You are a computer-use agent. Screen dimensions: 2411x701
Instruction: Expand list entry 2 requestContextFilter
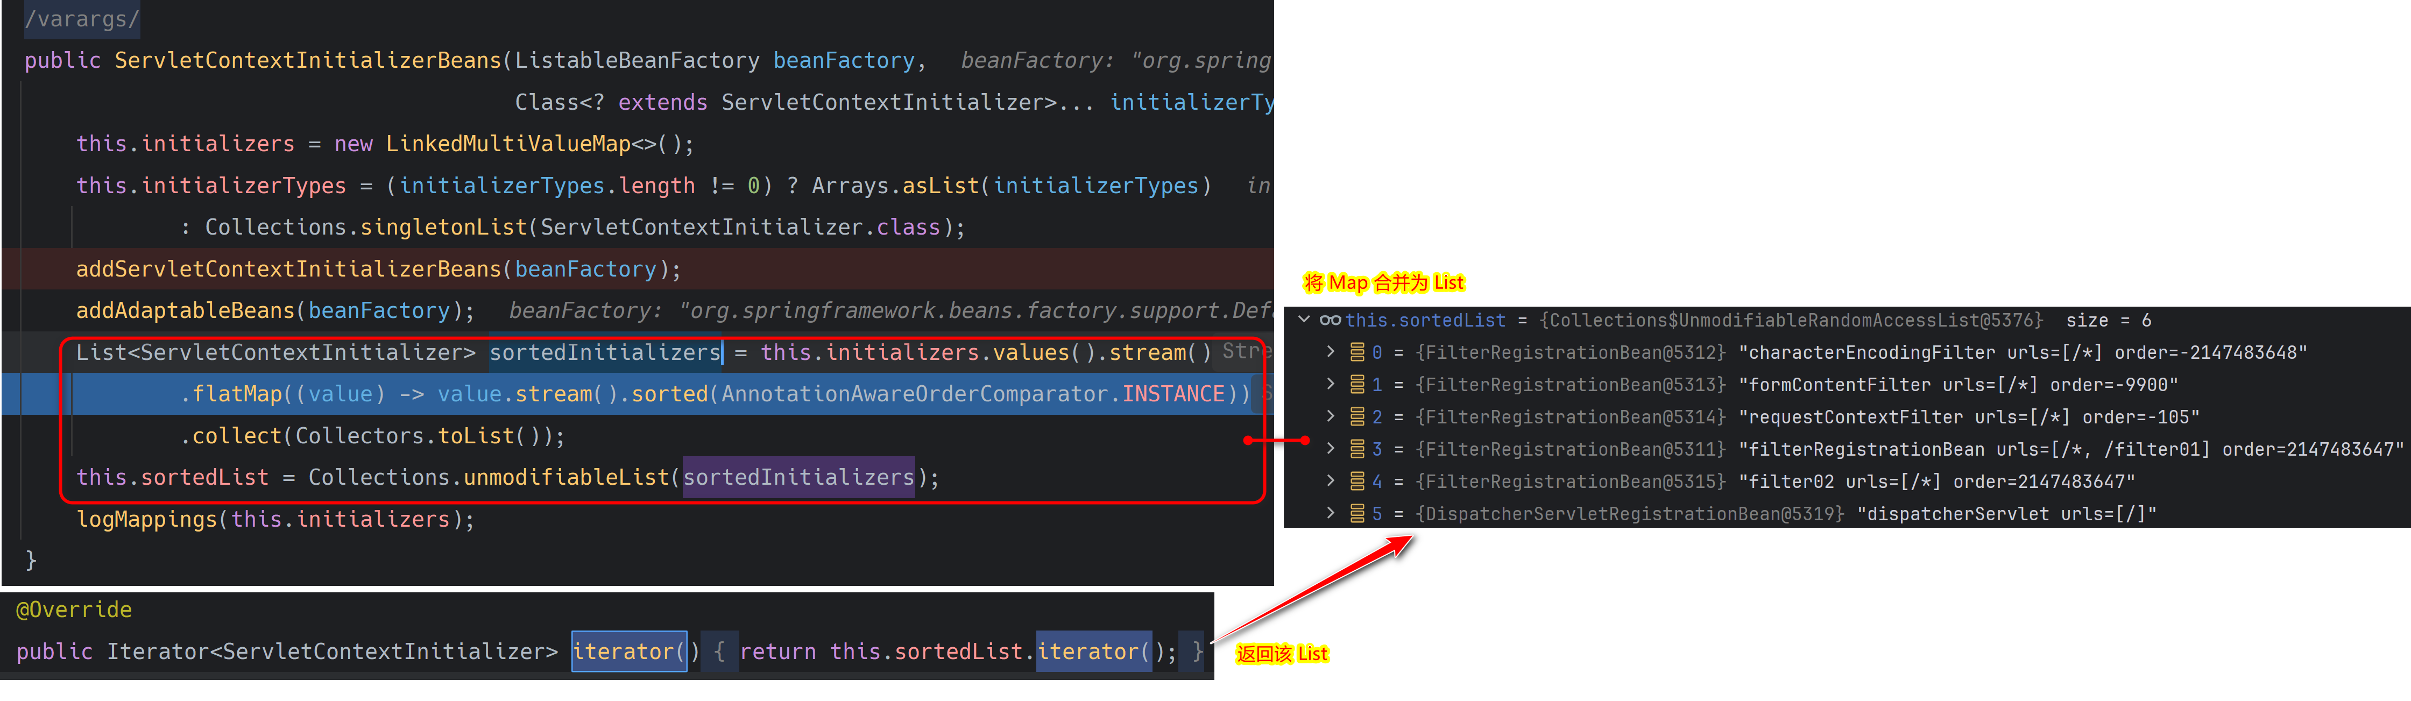click(1330, 416)
